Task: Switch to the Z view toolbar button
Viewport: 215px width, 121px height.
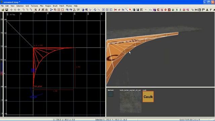Action: pos(111,10)
